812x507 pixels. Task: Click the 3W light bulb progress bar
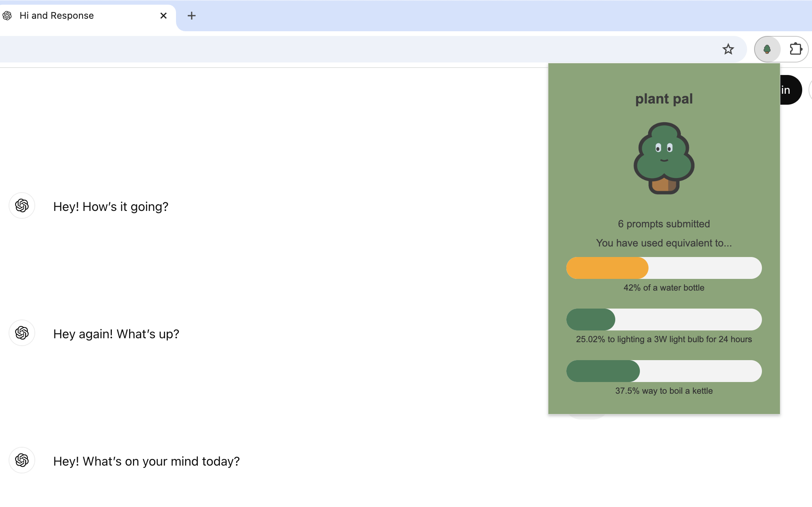click(664, 320)
